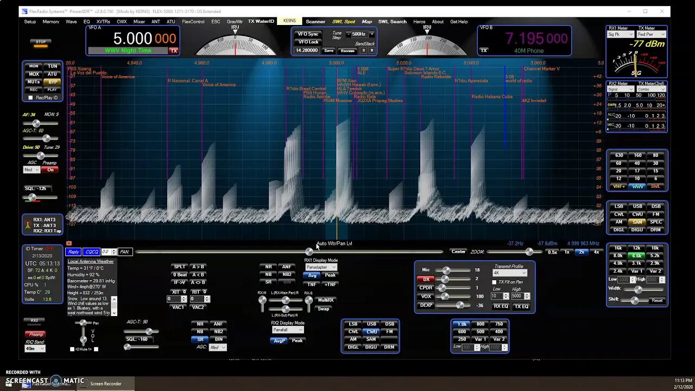The image size is (695, 391).
Task: Click the red camera snapshot icon
Action: (x=69, y=243)
